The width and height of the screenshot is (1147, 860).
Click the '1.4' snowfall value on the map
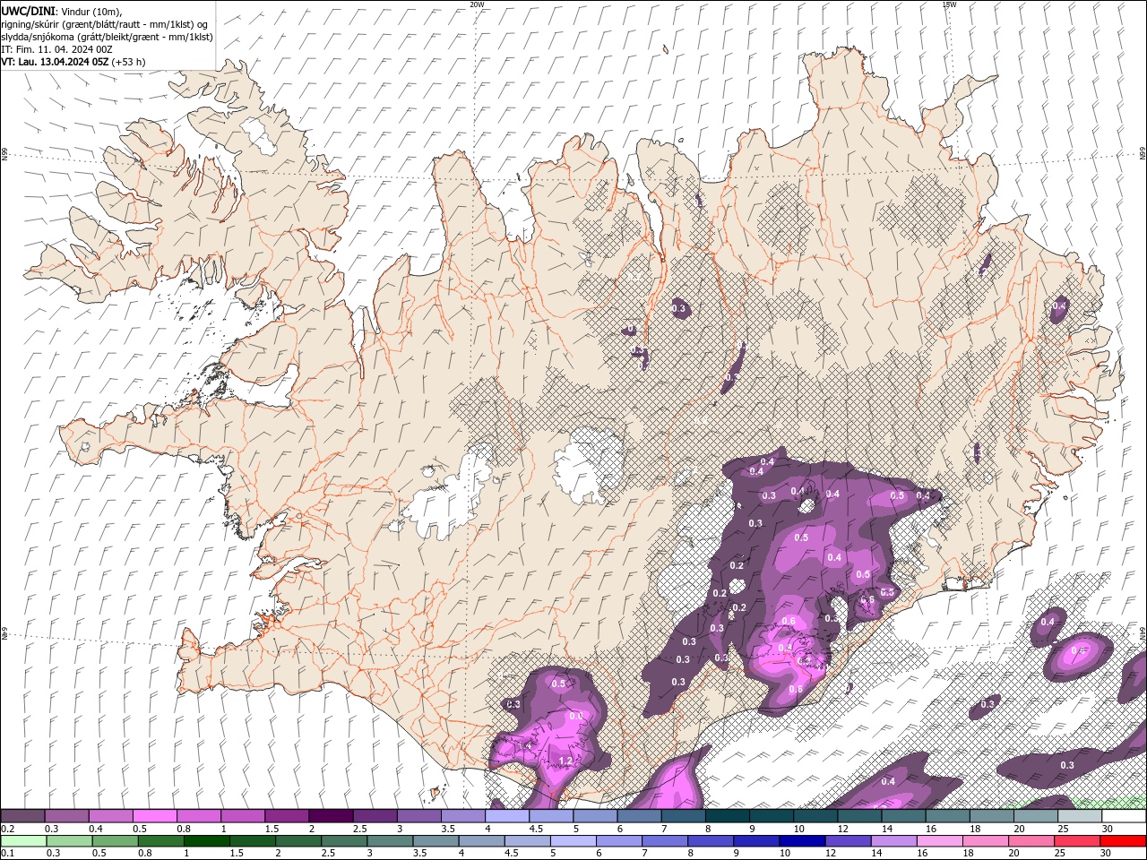[525, 745]
